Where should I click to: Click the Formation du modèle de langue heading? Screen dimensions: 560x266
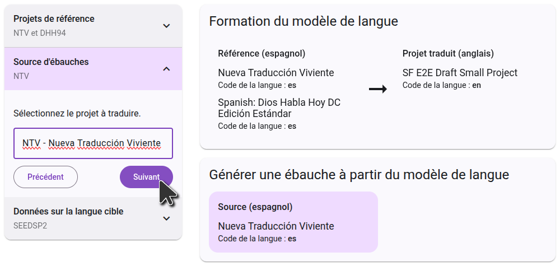304,21
